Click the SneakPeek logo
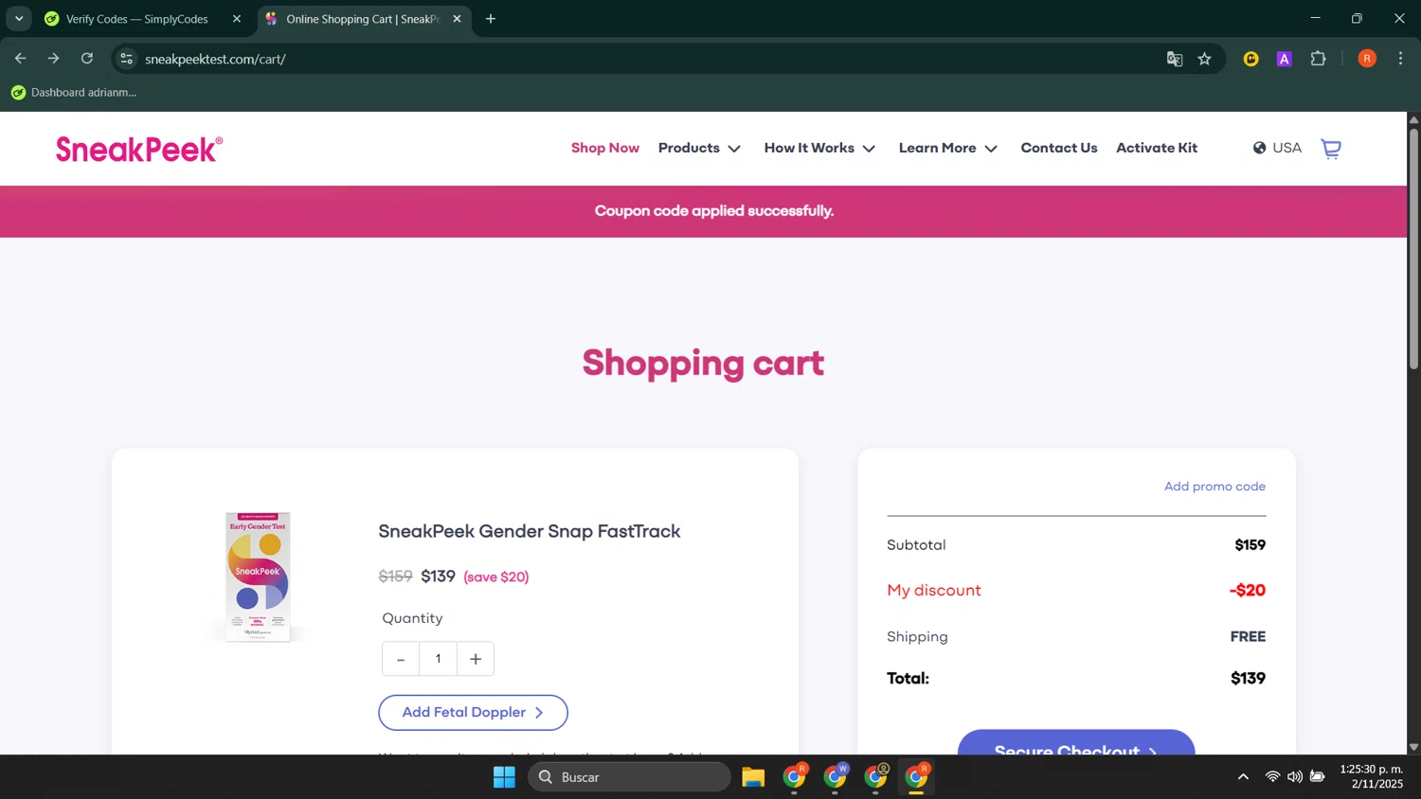This screenshot has height=799, width=1421. tap(139, 149)
